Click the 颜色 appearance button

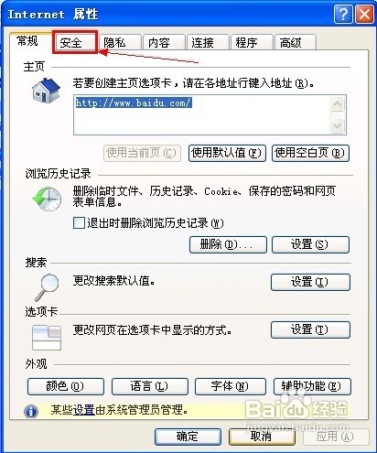click(x=66, y=386)
